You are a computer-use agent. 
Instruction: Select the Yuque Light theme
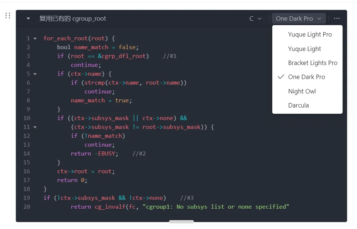pos(307,49)
